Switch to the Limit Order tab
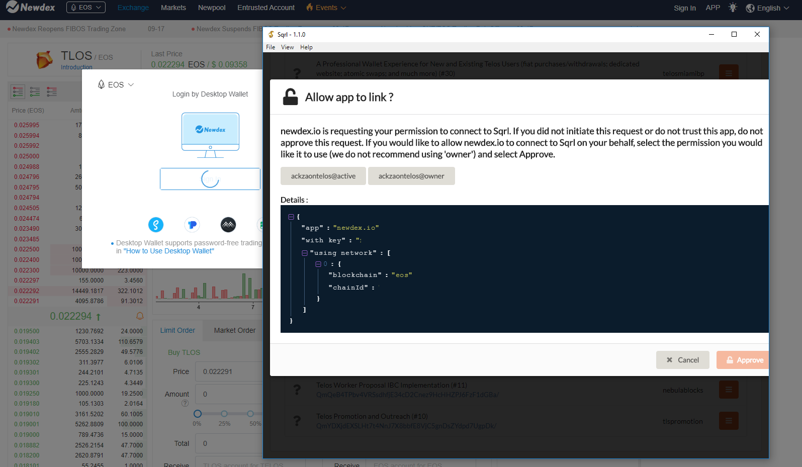Screen dimensions: 802x467 pos(177,330)
